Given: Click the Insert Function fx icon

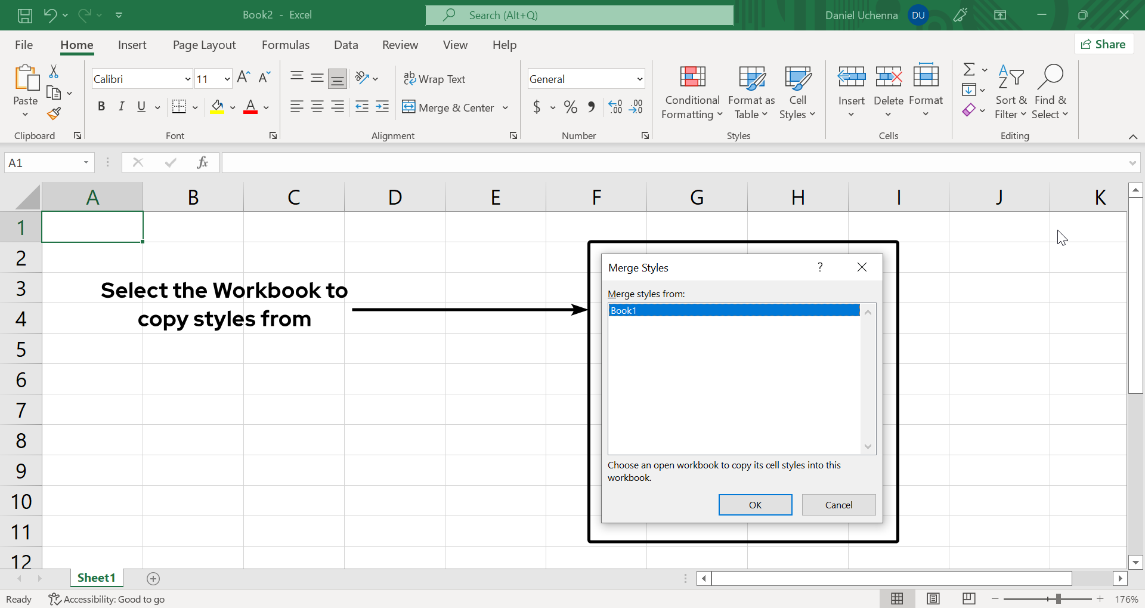Looking at the screenshot, I should click(x=202, y=162).
